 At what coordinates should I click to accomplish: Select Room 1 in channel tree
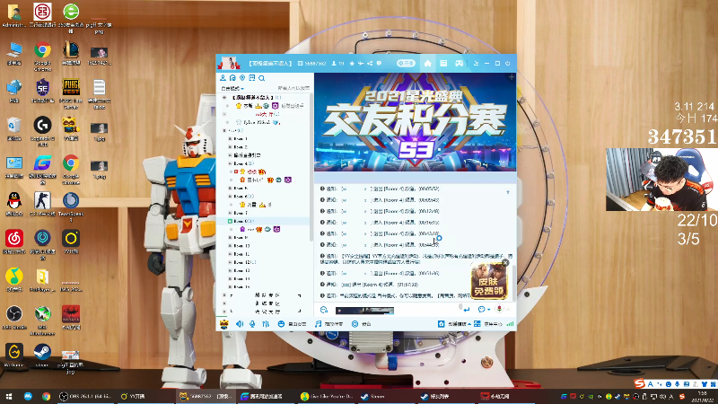tap(241, 138)
